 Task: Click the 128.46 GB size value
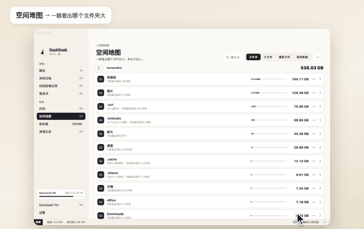300,93
